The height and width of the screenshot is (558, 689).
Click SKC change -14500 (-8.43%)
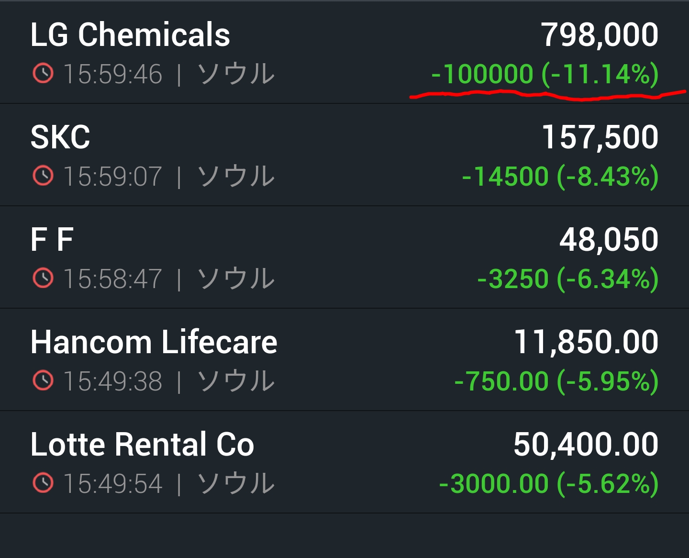[560, 177]
